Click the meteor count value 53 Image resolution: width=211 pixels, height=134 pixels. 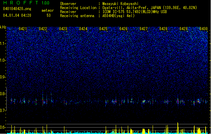click(x=49, y=15)
